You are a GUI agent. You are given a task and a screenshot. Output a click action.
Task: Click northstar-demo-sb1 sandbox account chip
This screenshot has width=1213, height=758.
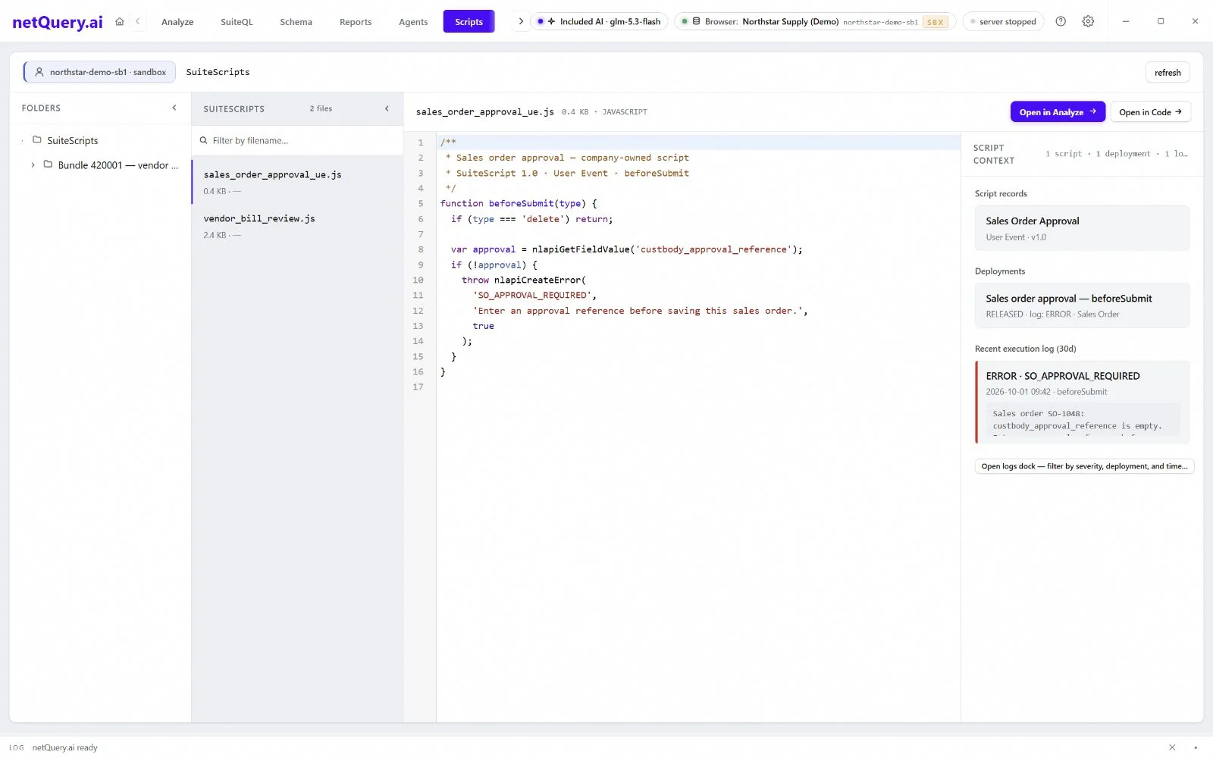(100, 72)
